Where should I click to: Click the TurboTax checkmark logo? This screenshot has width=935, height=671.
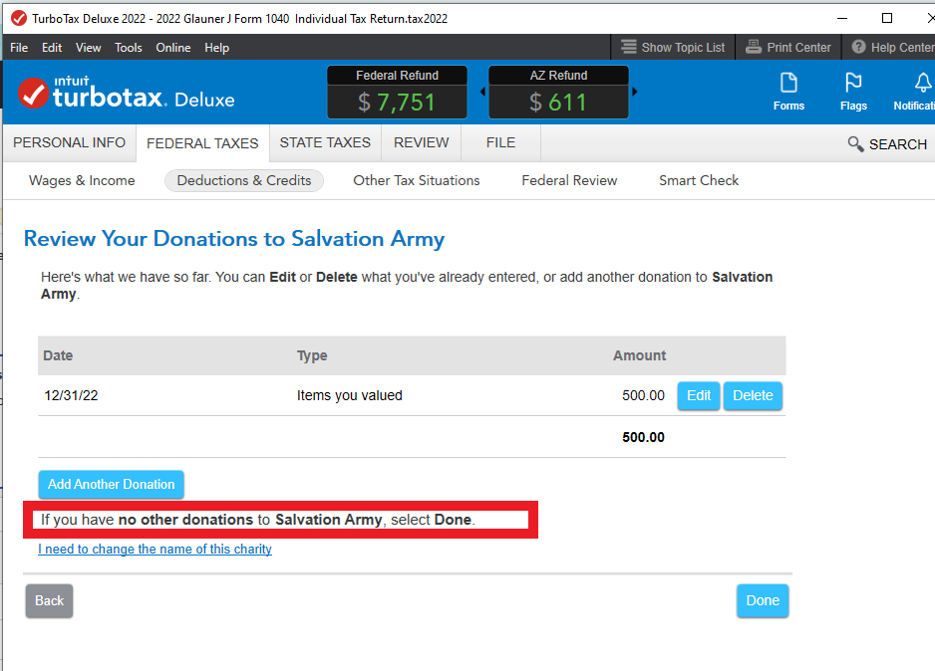click(33, 94)
